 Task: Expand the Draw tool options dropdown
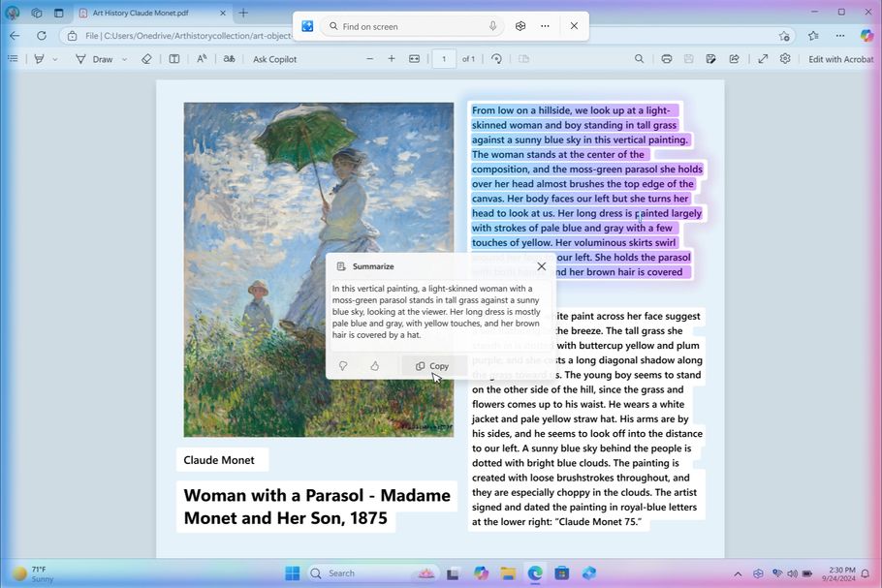pyautogui.click(x=124, y=59)
